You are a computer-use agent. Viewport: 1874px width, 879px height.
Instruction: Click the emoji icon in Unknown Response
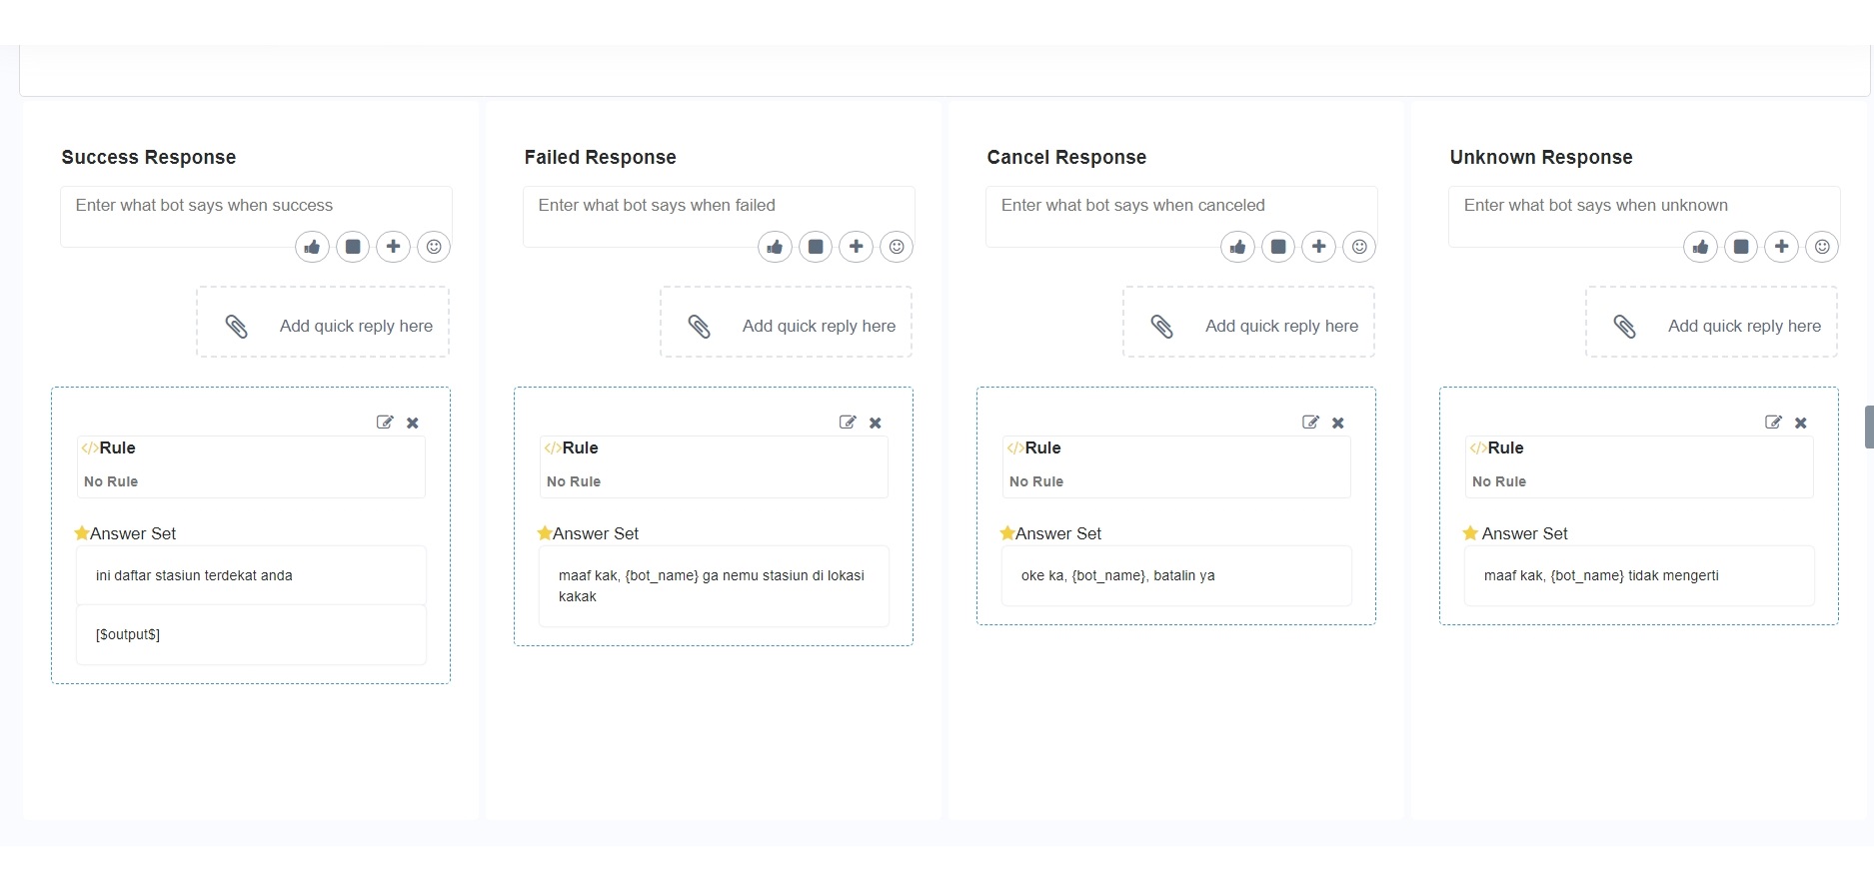pyautogui.click(x=1822, y=247)
